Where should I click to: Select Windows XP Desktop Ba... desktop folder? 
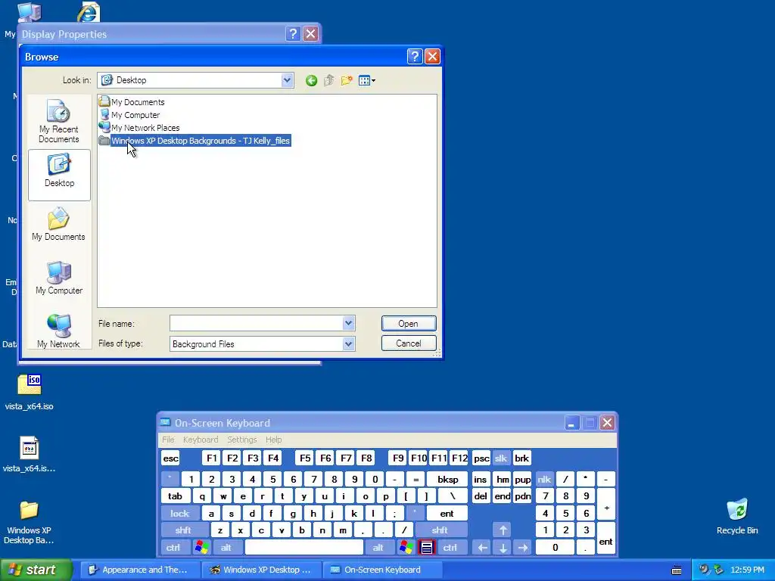point(29,523)
